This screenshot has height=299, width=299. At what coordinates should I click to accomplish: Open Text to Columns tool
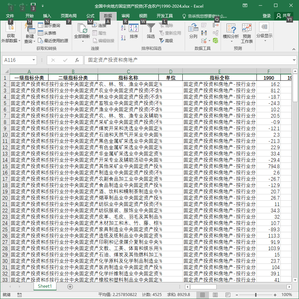(x=193, y=31)
